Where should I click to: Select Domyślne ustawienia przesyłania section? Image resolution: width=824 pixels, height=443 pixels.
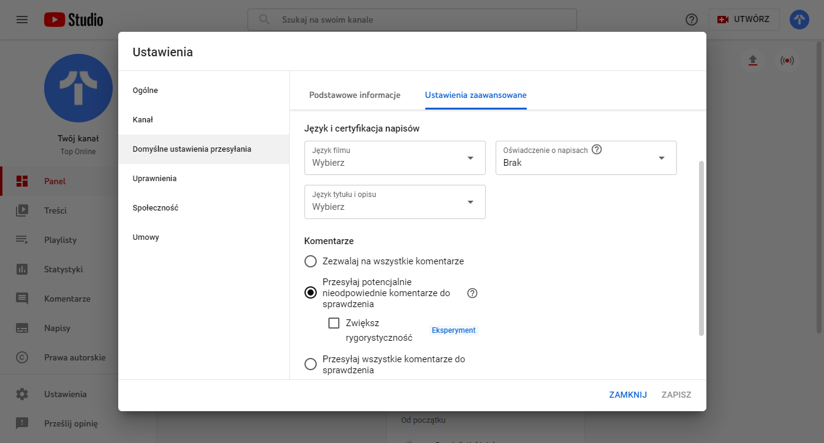(203, 149)
